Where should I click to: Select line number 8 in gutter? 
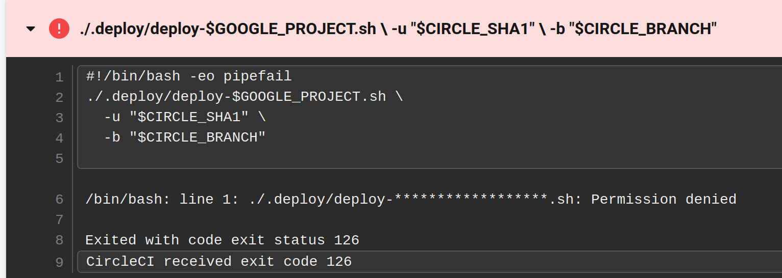[x=59, y=240]
